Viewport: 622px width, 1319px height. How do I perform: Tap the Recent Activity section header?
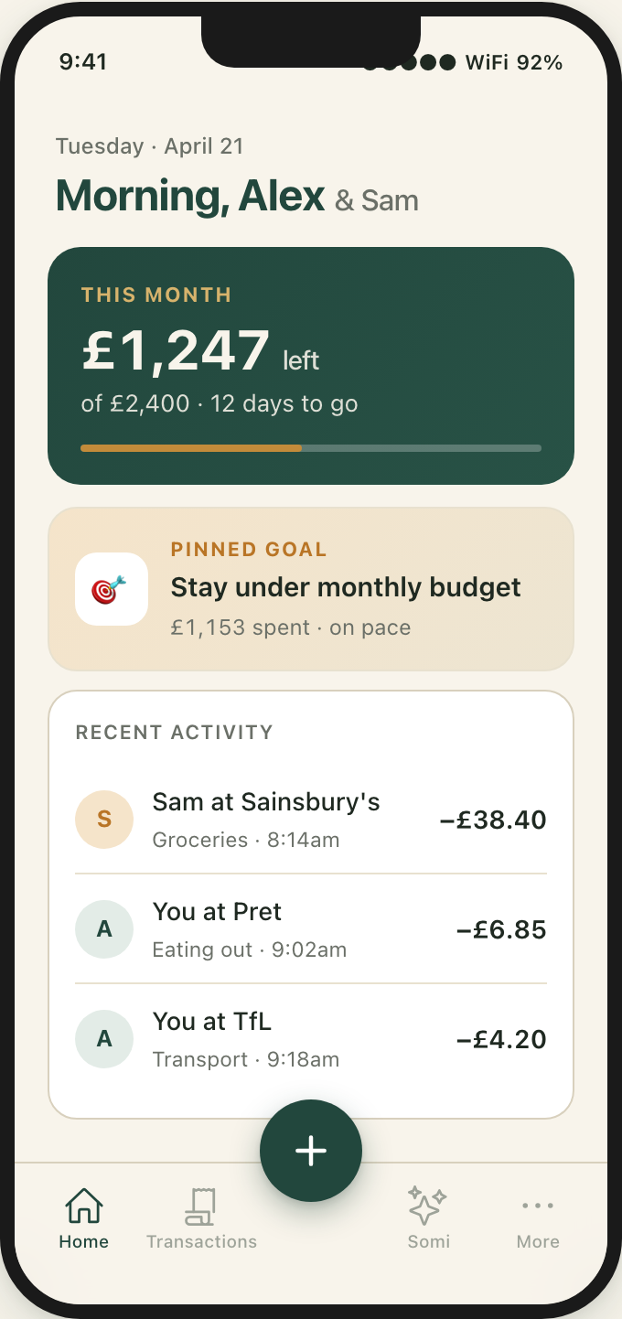point(173,732)
